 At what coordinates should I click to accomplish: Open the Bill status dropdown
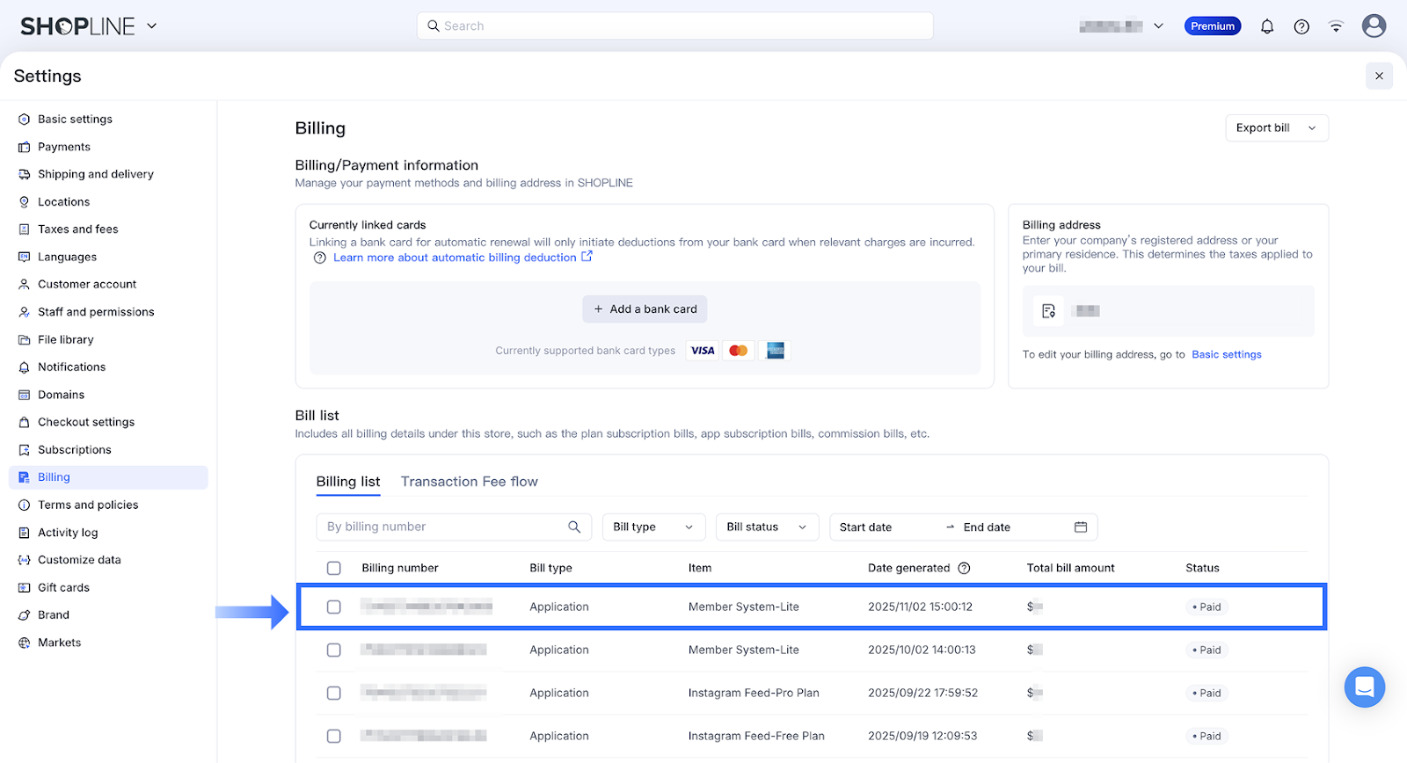(x=767, y=527)
